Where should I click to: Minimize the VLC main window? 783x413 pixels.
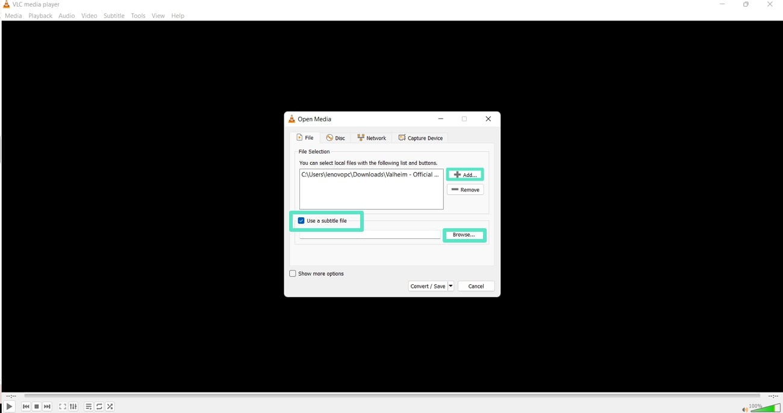pyautogui.click(x=722, y=4)
